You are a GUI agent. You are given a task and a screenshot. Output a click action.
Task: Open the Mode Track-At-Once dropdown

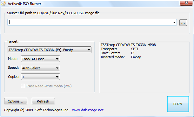click(40, 59)
